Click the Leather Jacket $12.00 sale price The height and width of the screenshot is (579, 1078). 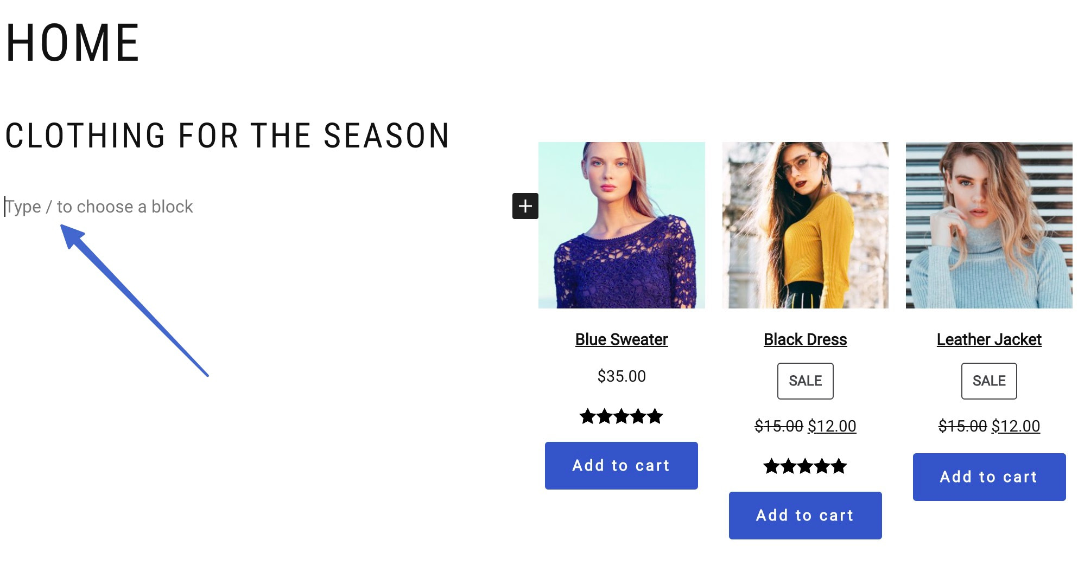pos(1016,426)
